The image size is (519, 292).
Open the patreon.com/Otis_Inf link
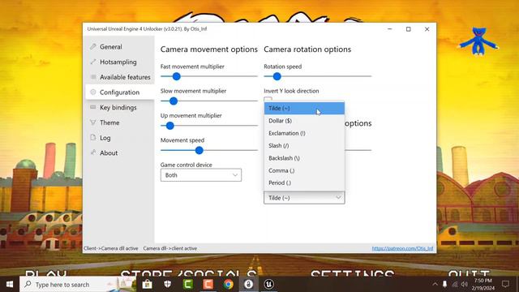(402, 248)
